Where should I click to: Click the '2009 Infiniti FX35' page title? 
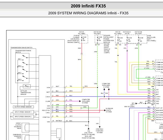pos(88,6)
